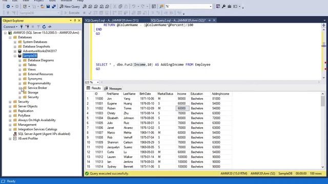Click the '100 rows' status bar entry
The width and height of the screenshot is (328, 184).
316,174
